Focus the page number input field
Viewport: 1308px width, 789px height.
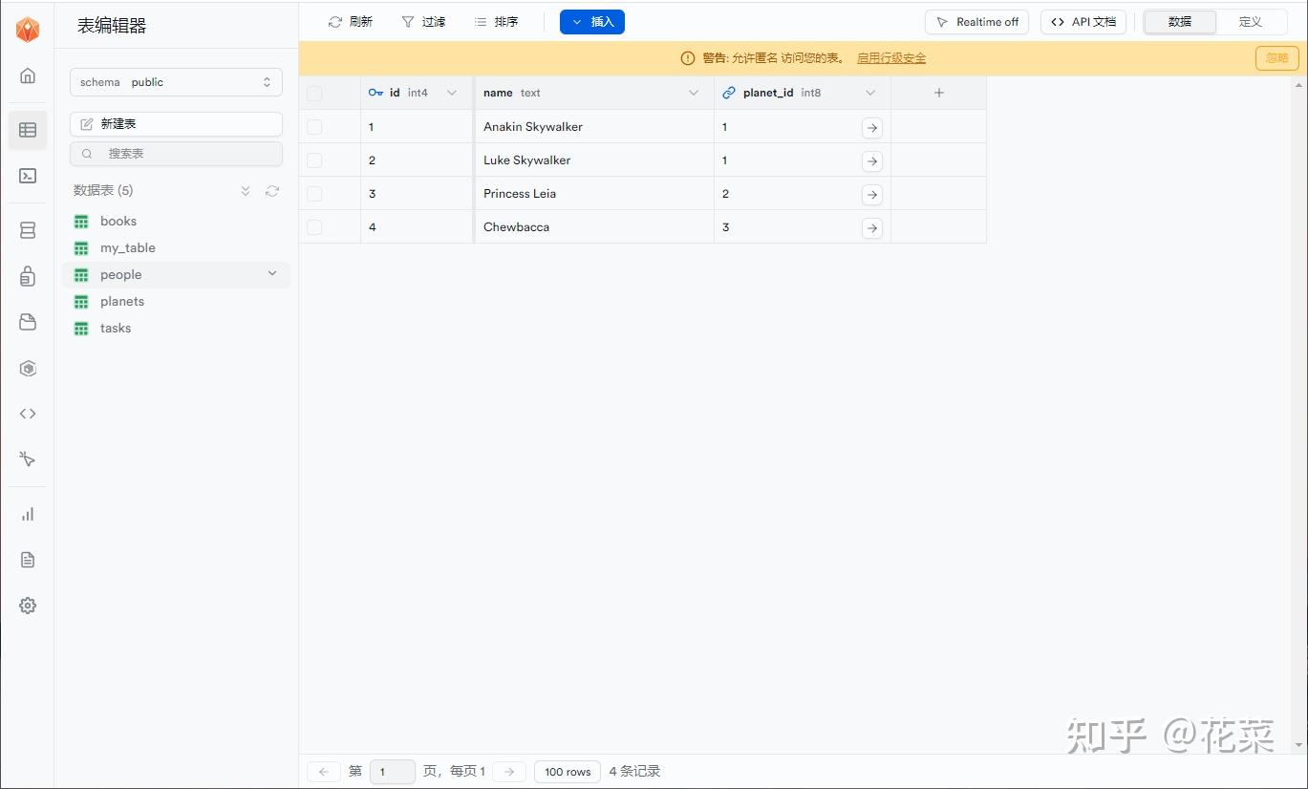point(392,772)
